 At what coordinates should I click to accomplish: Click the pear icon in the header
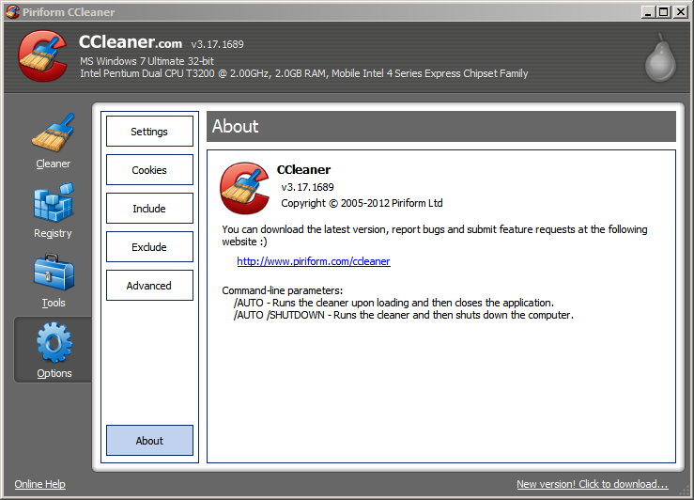(660, 57)
